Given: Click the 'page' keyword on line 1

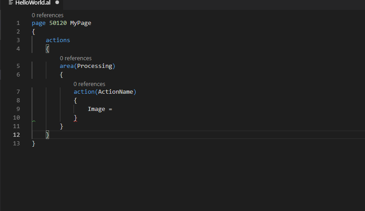Looking at the screenshot, I should click(39, 23).
